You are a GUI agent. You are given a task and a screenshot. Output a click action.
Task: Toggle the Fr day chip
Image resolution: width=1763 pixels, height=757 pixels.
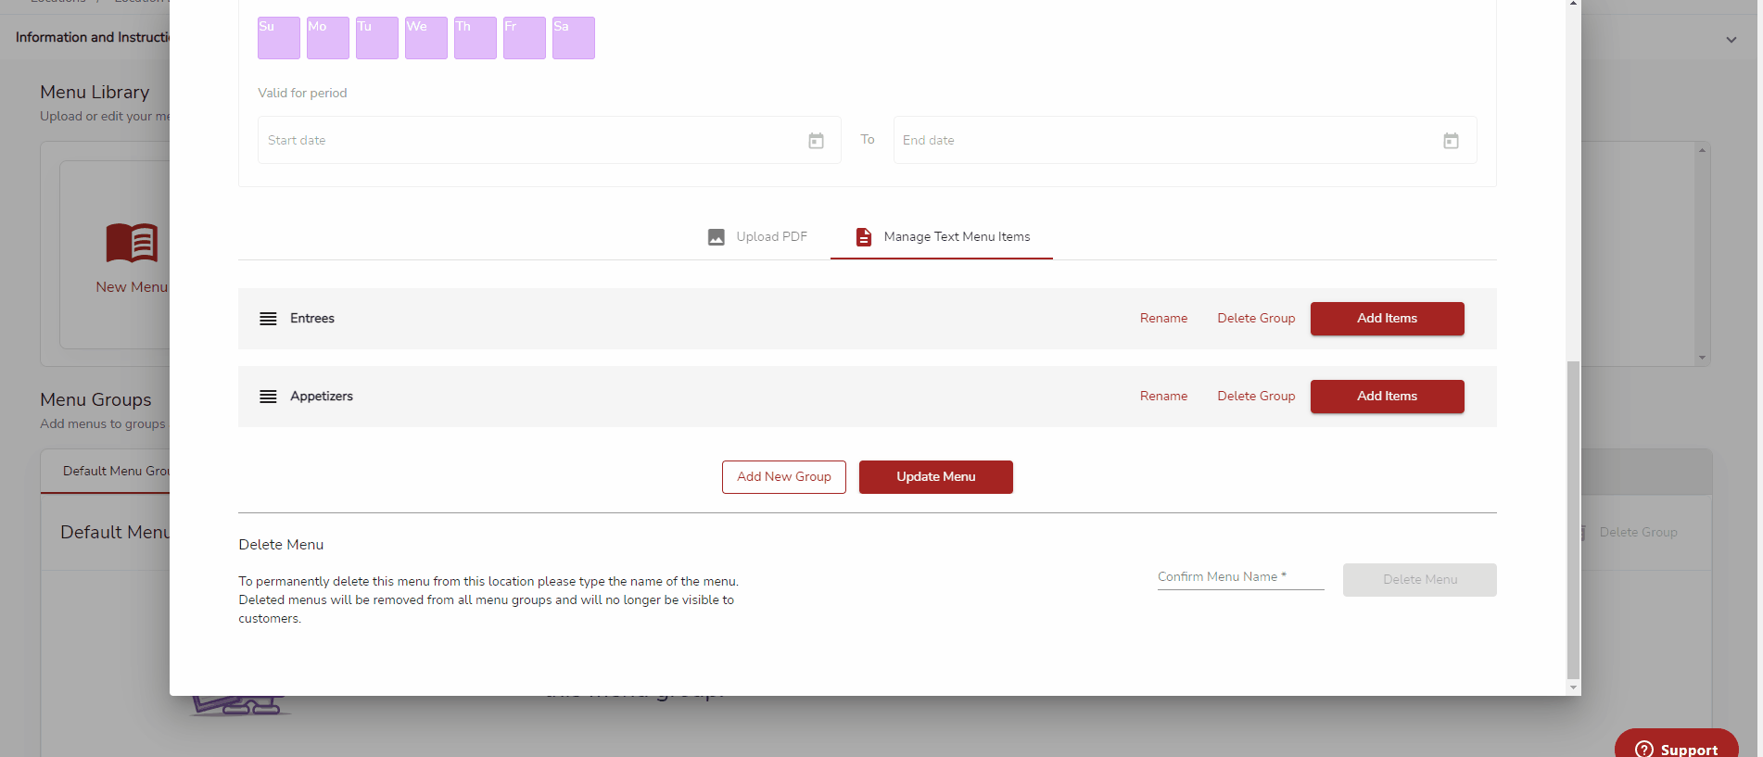pos(525,38)
